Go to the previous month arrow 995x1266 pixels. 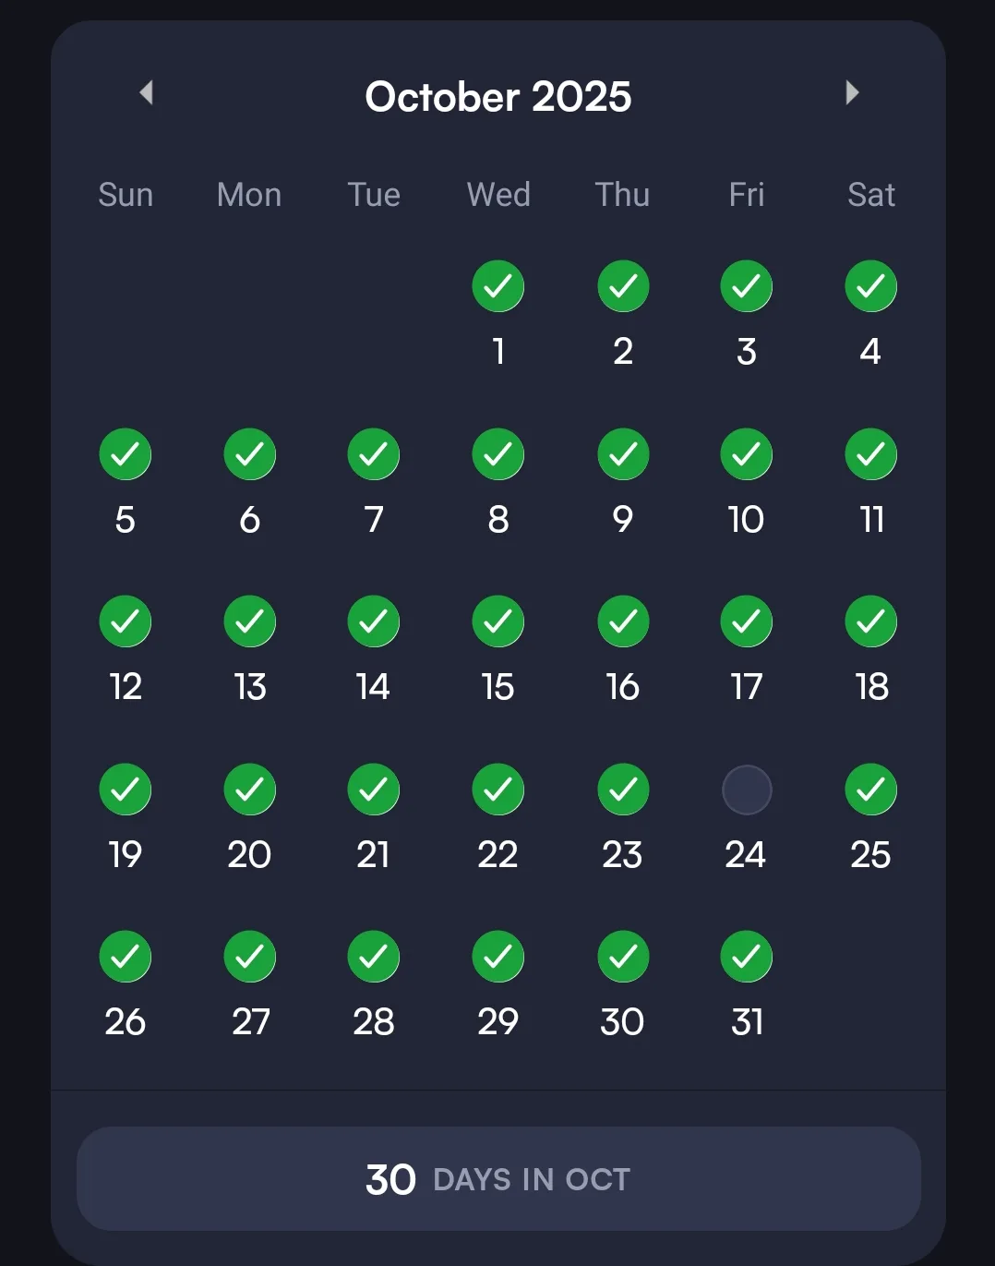pos(146,92)
